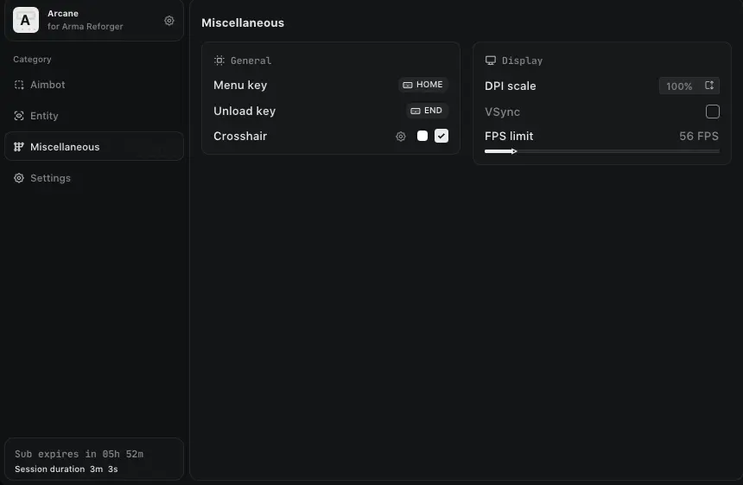Switch to the Entity category
Viewport: 743px width, 485px height.
tap(44, 116)
